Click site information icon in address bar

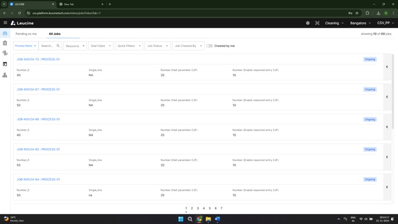pyautogui.click(x=28, y=13)
